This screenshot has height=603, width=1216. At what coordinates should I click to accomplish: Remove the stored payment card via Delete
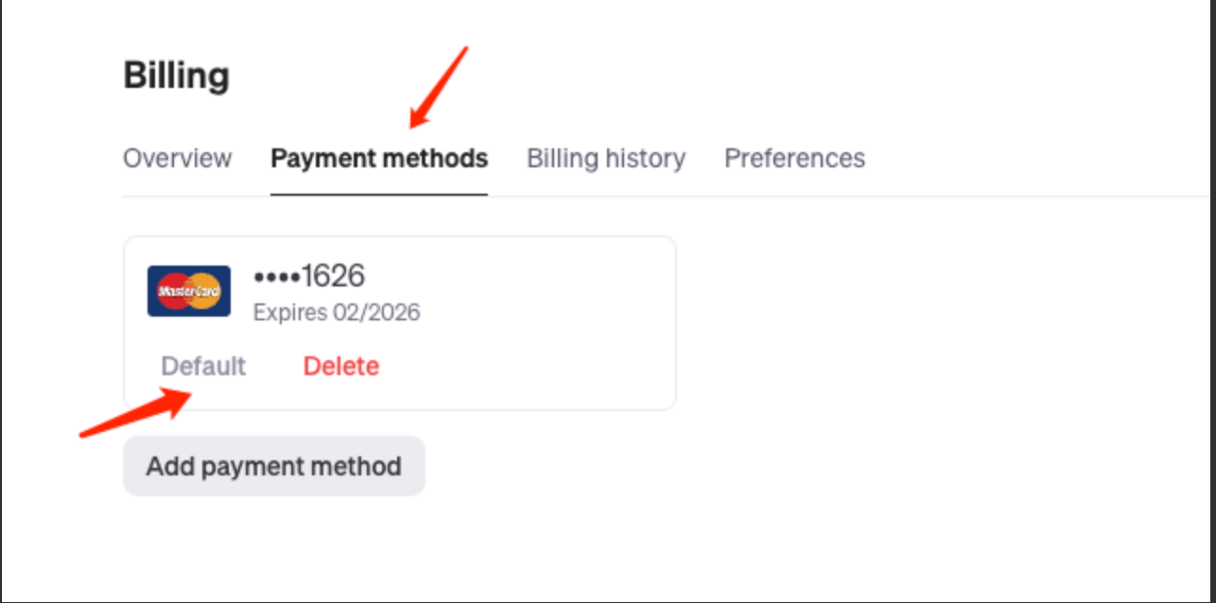340,366
